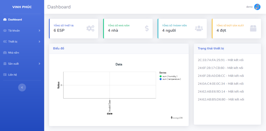Click the VINH PHÚC brand link

coord(22,7)
